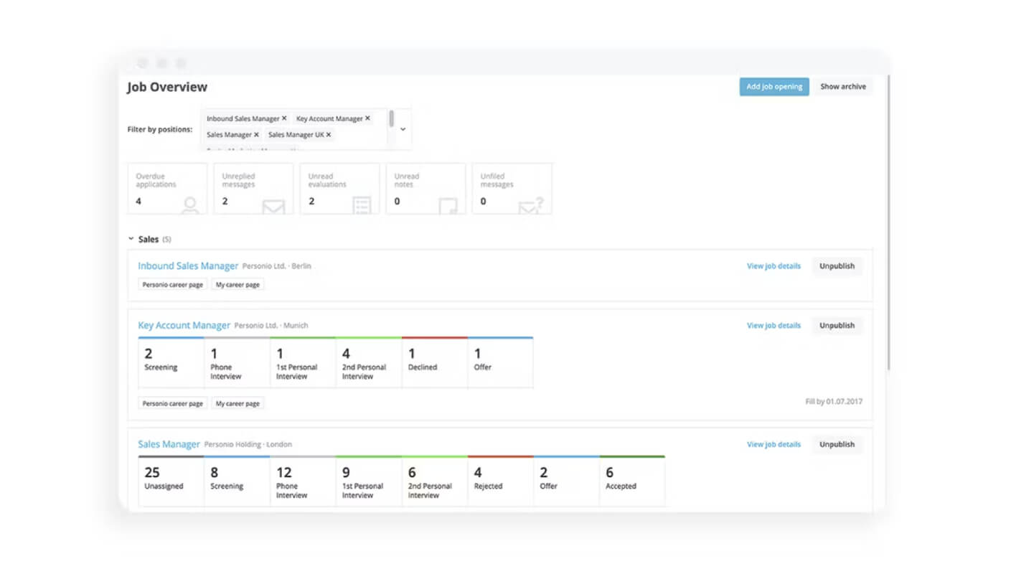Viewport: 1011px width, 574px height.
Task: Select the Unassigned stage showing 25
Action: (x=171, y=481)
